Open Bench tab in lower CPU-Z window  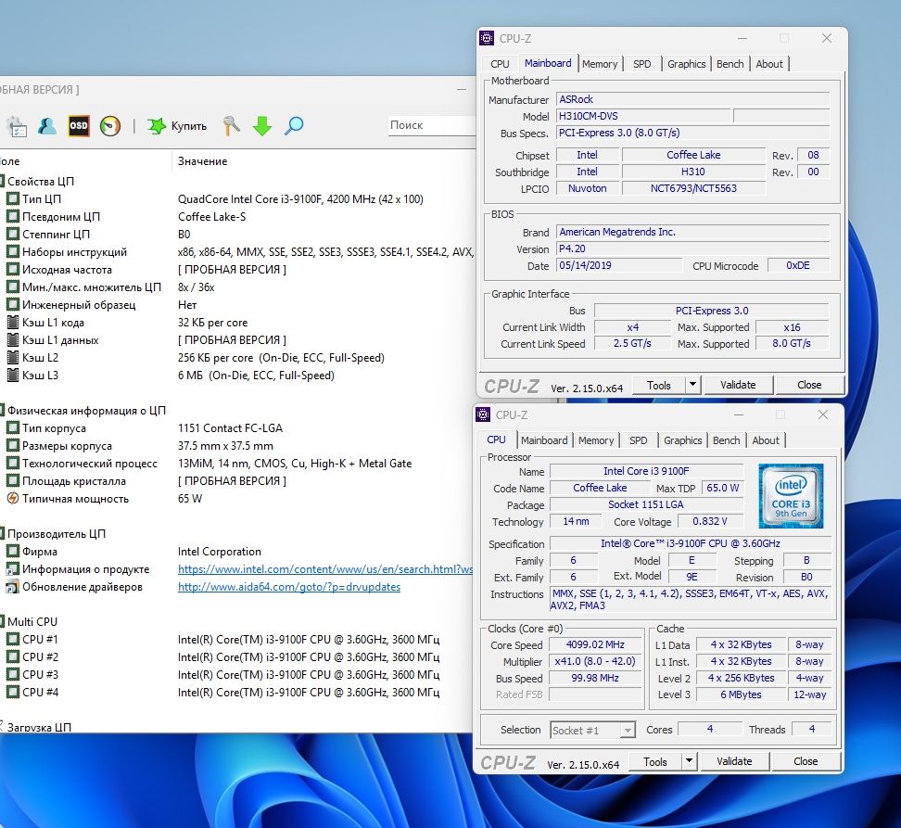[727, 440]
